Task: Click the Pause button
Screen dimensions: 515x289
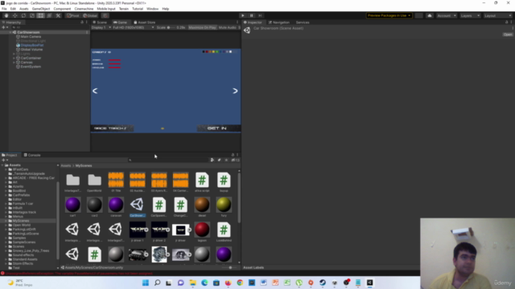Action: pos(252,15)
